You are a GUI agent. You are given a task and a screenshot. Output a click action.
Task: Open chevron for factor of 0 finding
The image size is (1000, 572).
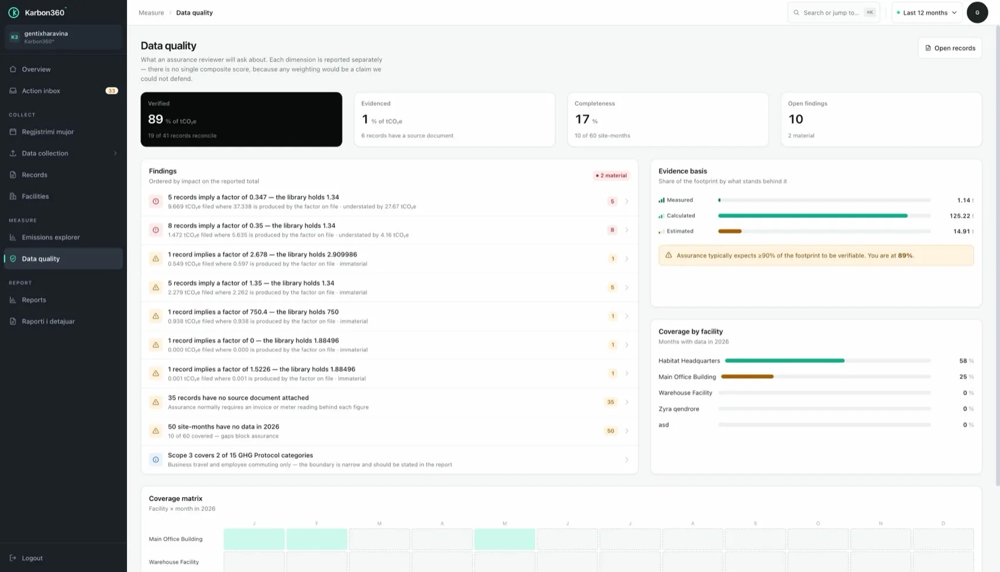pos(626,345)
